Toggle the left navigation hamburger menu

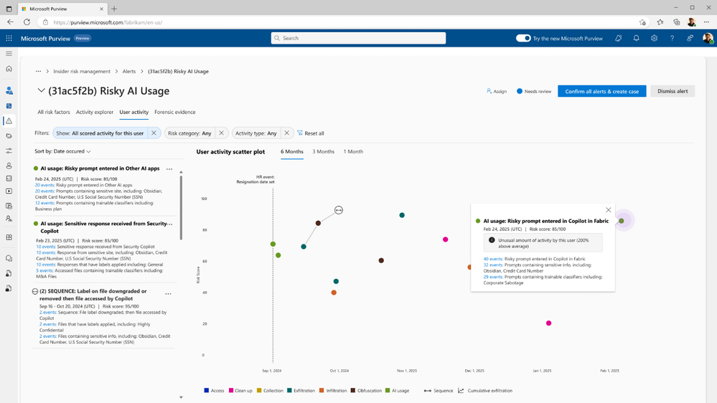9,54
